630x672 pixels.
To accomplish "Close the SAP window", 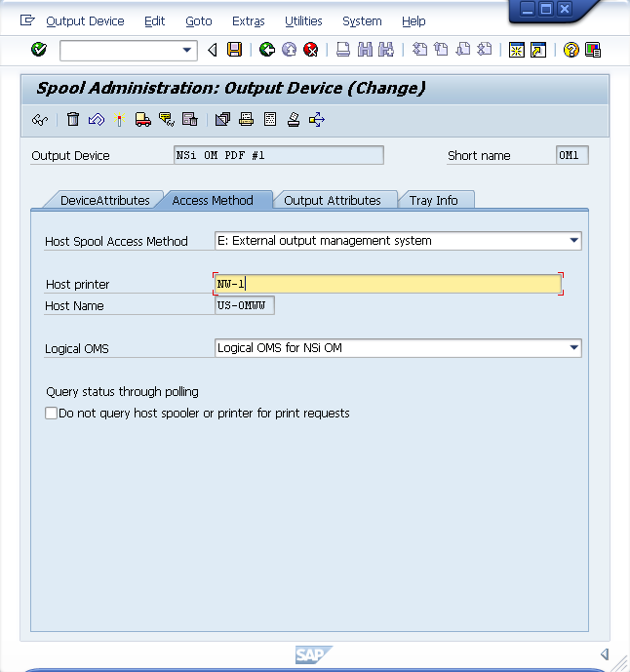I will (565, 9).
